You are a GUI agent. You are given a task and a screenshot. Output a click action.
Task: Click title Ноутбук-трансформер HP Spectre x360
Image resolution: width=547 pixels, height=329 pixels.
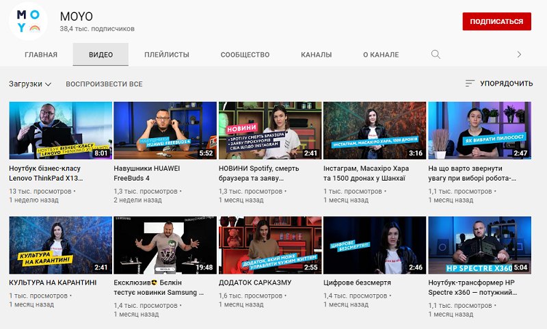(x=472, y=287)
